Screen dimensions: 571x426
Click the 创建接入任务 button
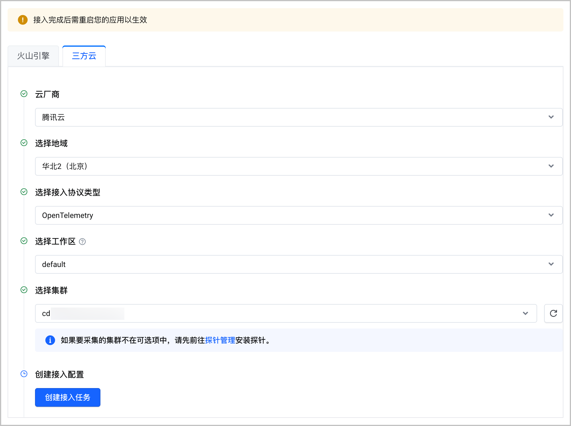click(x=68, y=397)
